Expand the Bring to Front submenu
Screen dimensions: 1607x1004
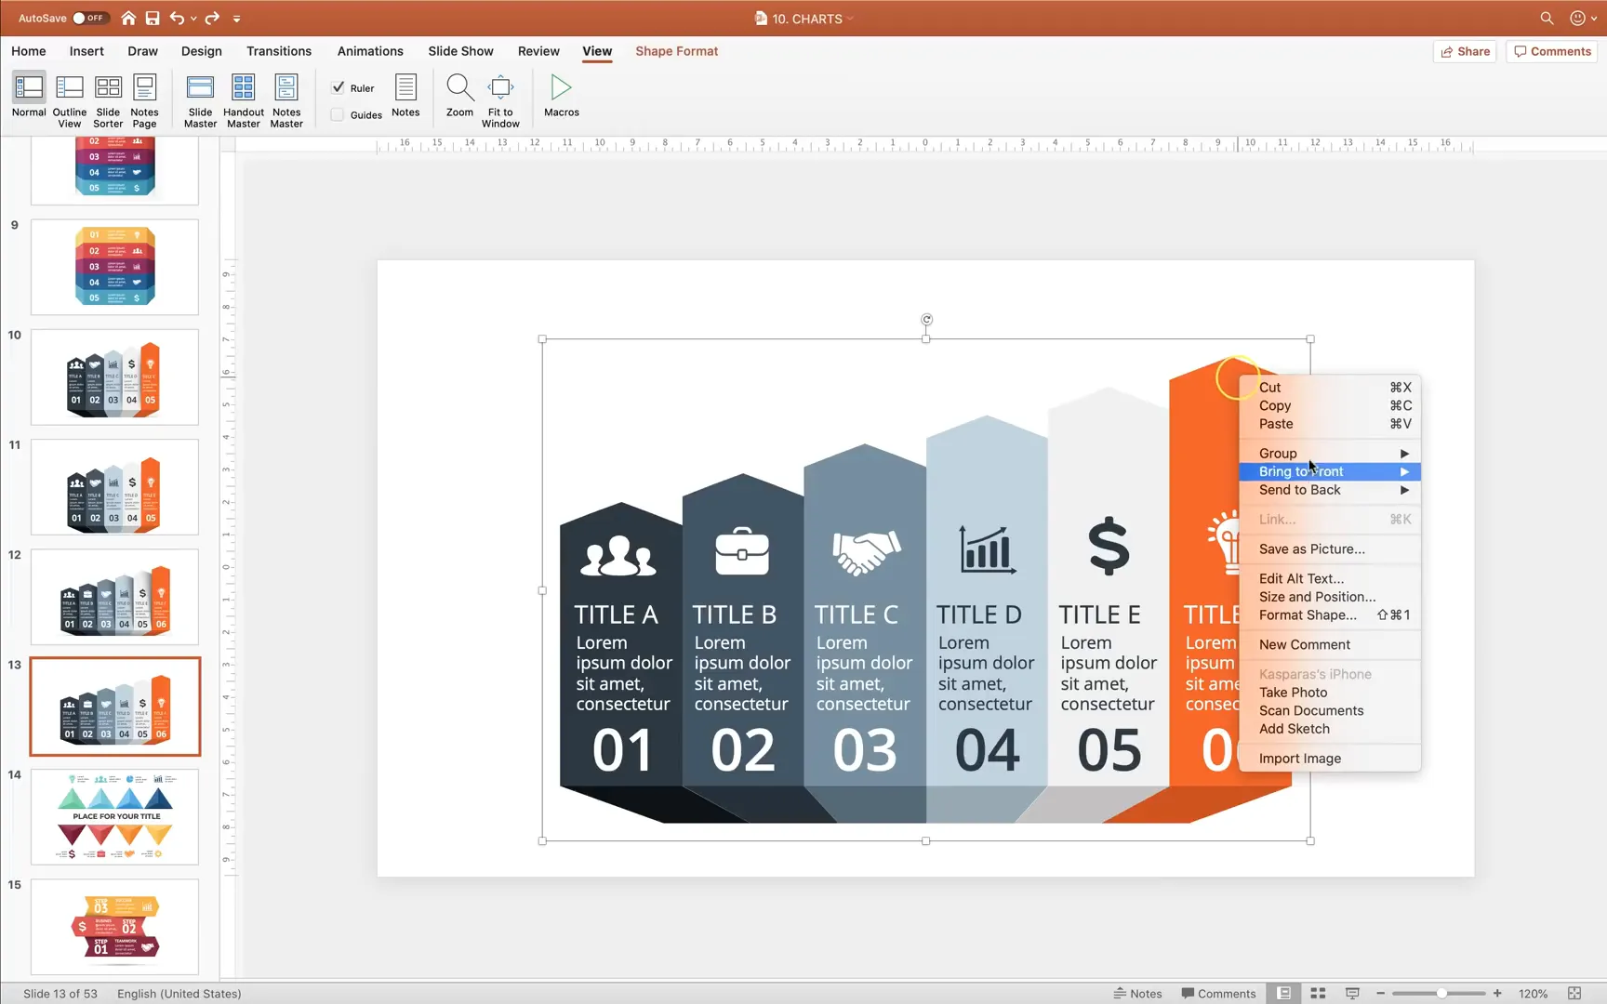[1329, 471]
